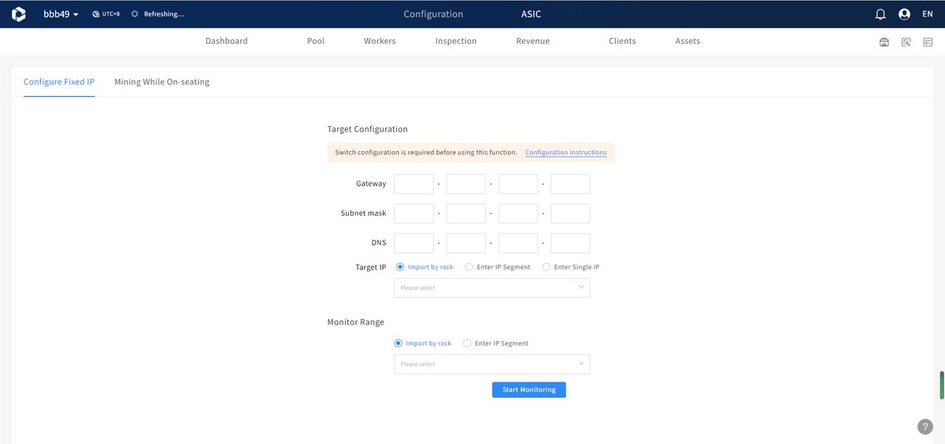
Task: Click the second Subnet mask octet field
Action: [466, 213]
